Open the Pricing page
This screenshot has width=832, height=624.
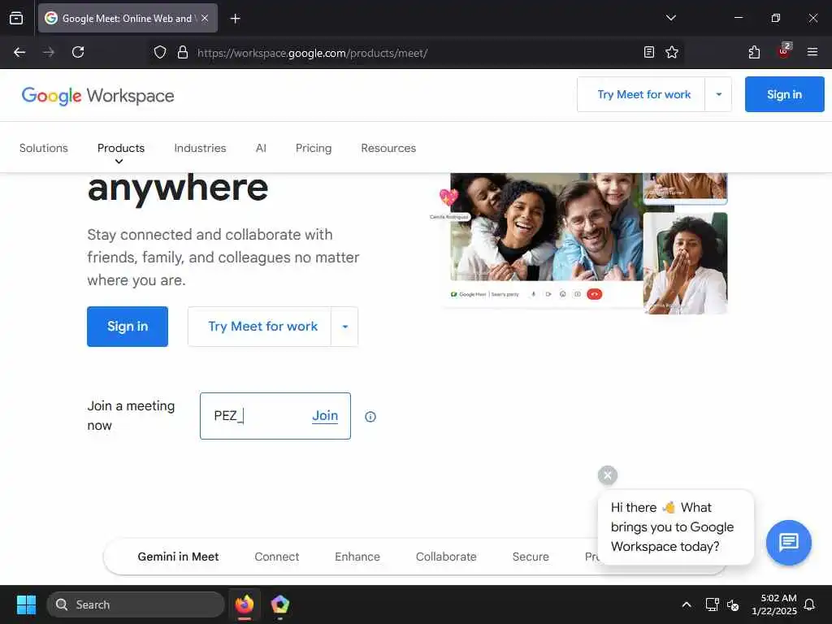(314, 148)
